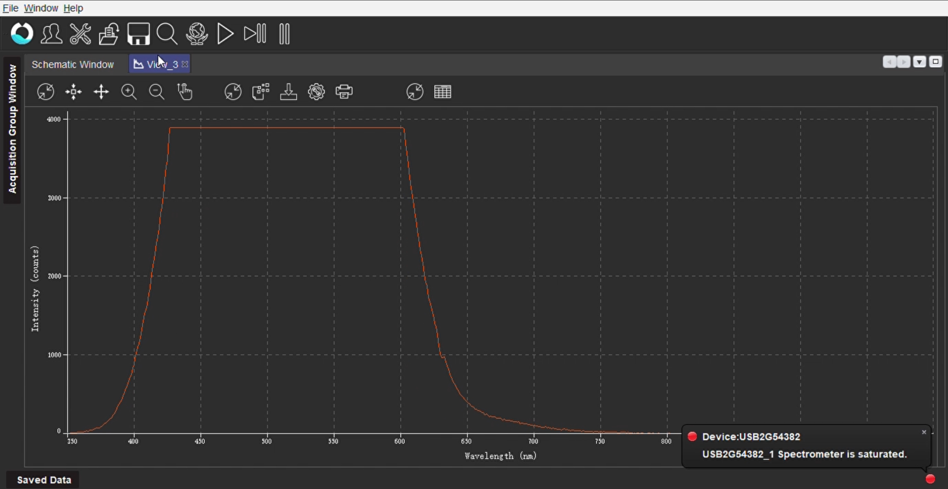Click scale graph to fill window icon

[46, 92]
